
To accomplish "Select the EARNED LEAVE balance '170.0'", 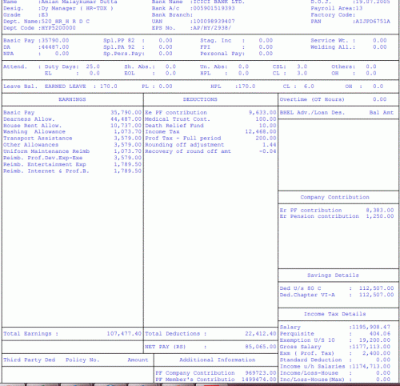I will click(109, 86).
